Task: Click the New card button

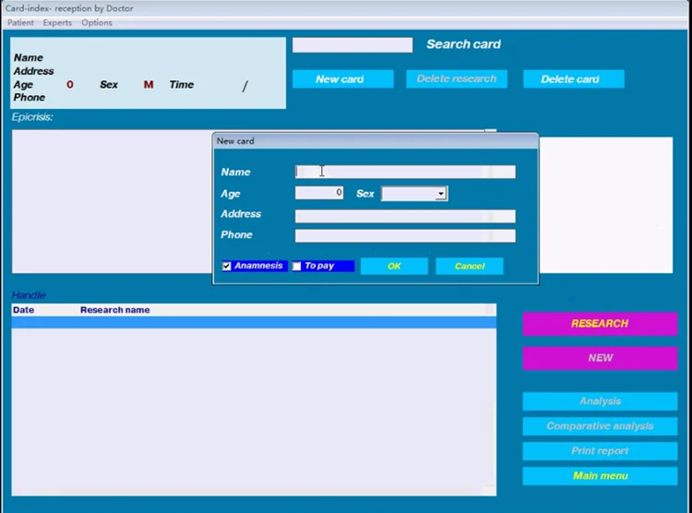Action: point(342,79)
